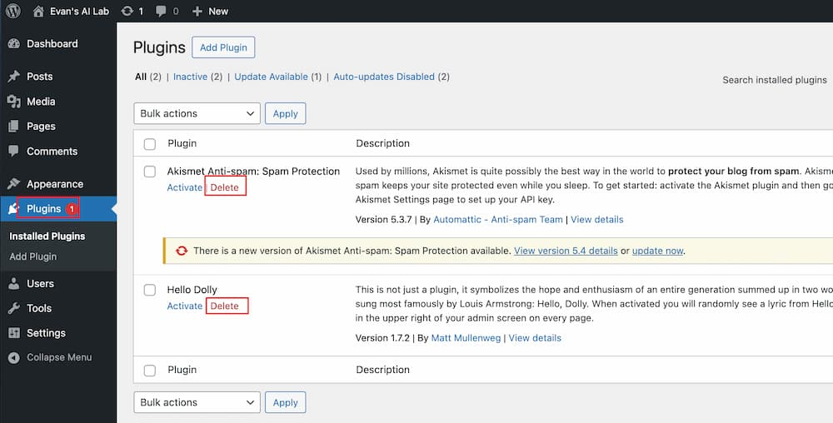The image size is (833, 423).
Task: Open Comments in the sidebar menu
Action: [52, 152]
